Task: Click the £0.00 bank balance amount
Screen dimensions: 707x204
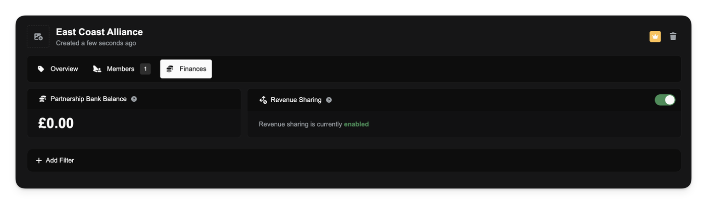Action: (56, 123)
